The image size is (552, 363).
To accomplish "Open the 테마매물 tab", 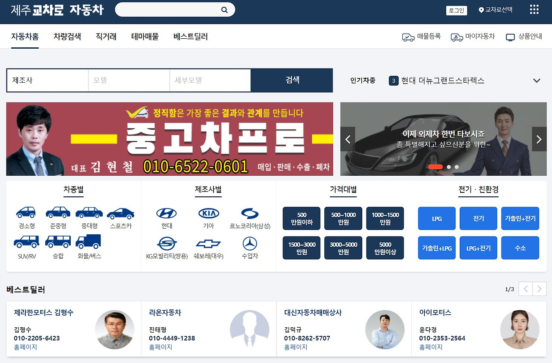I will (145, 37).
